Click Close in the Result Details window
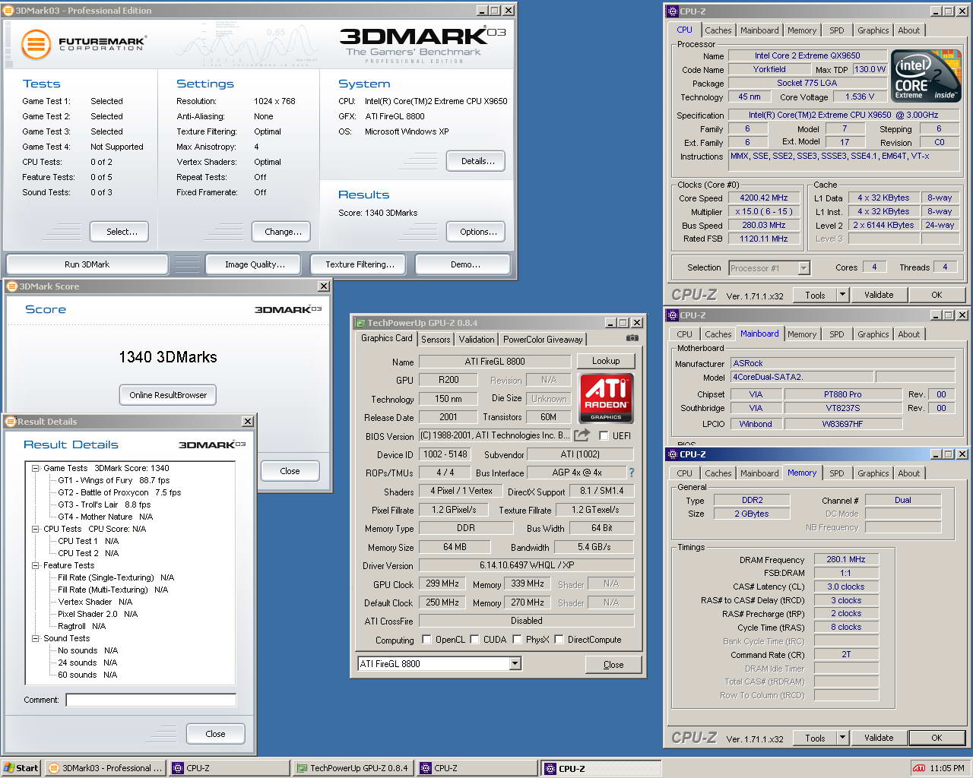The width and height of the screenshot is (973, 778). click(x=215, y=734)
